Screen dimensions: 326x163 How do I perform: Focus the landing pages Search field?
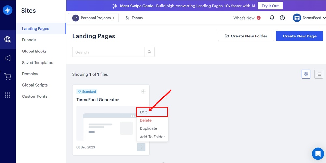(x=108, y=52)
